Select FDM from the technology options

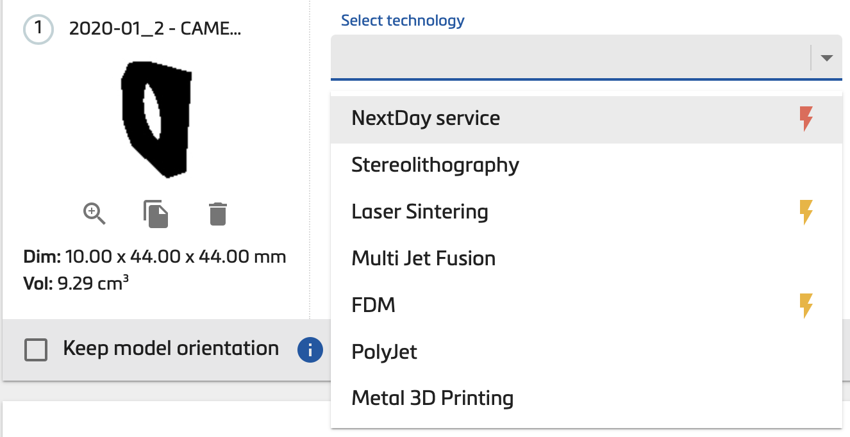click(373, 305)
